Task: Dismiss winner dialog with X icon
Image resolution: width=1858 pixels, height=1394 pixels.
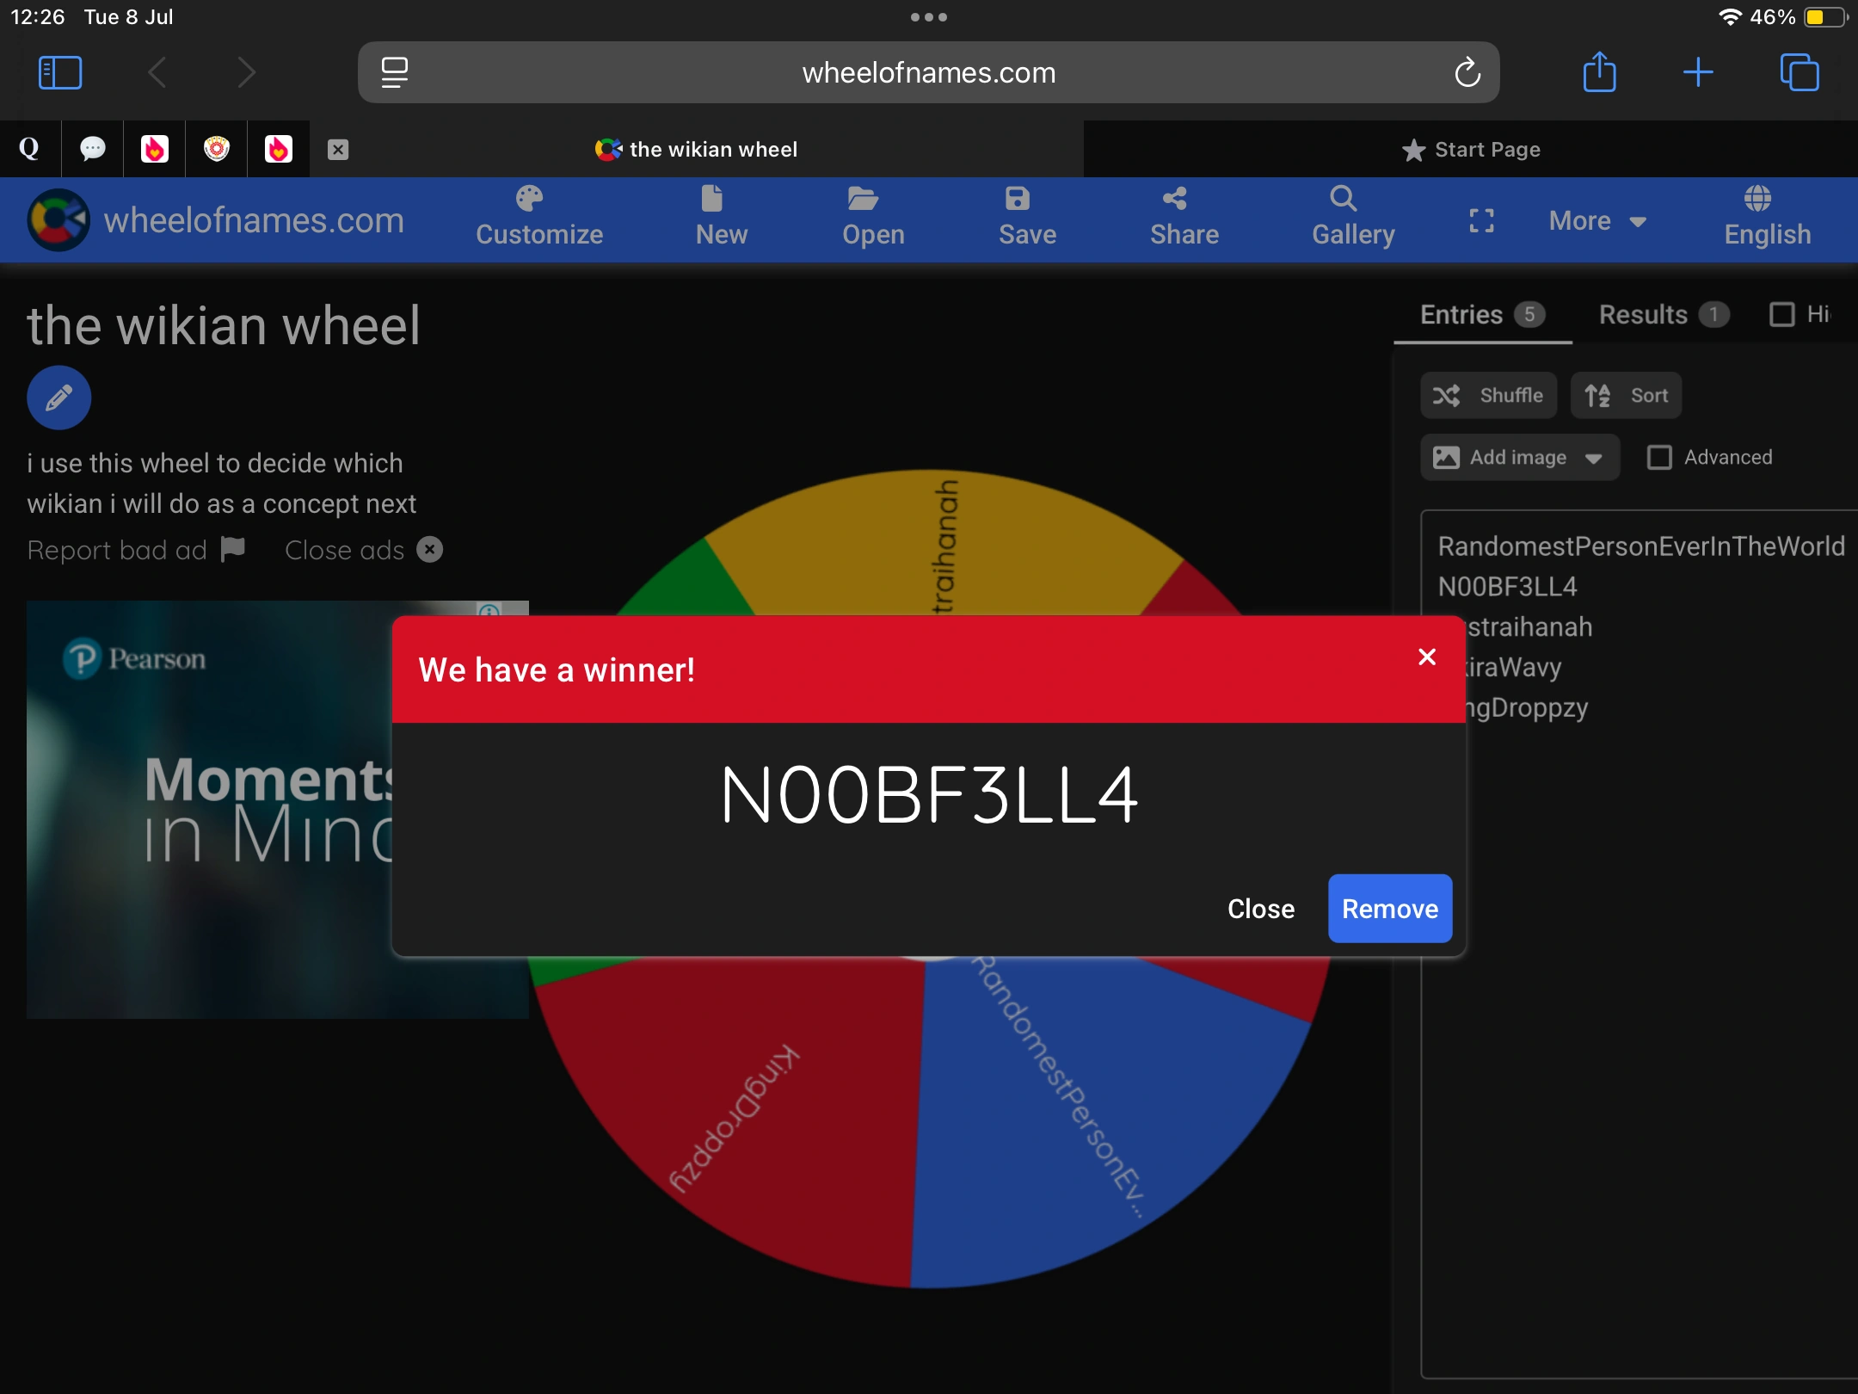Action: click(1427, 657)
